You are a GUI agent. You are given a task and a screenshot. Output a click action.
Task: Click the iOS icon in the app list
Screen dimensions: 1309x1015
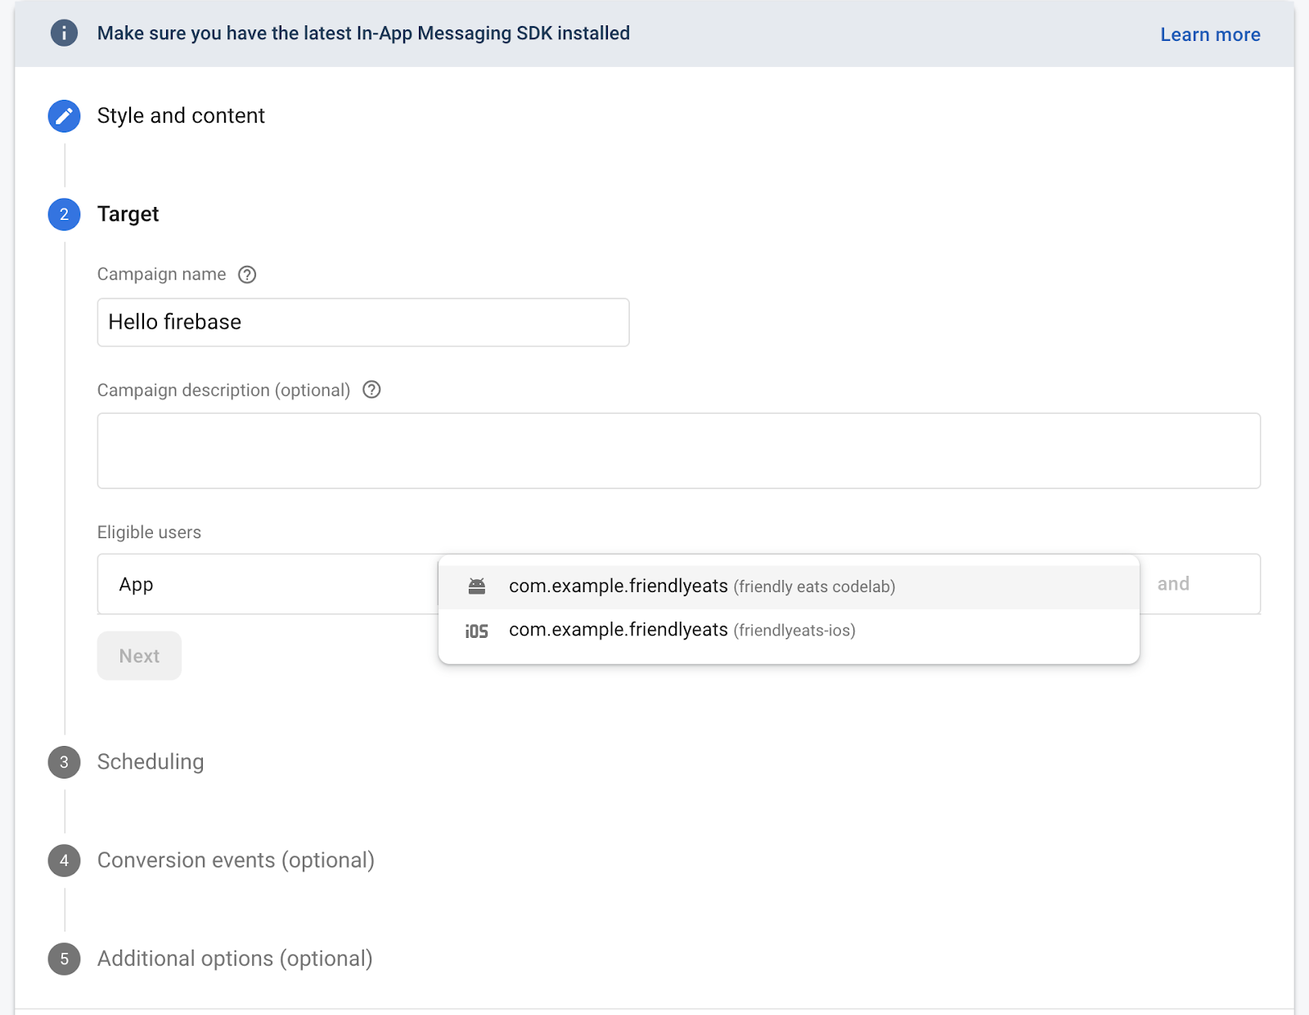click(x=477, y=631)
